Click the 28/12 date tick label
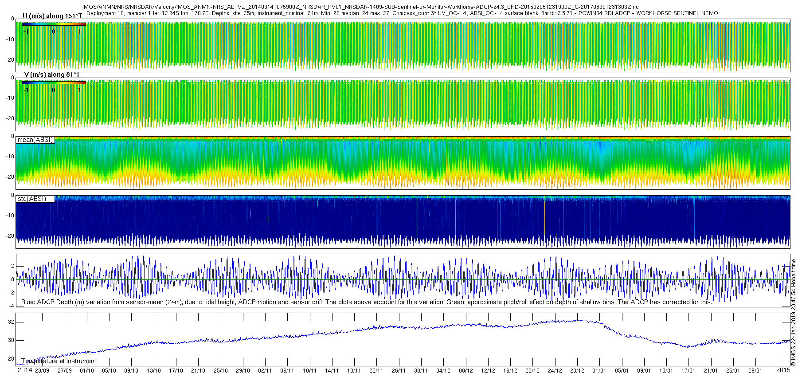This screenshot has height=377, width=798. pyautogui.click(x=577, y=371)
